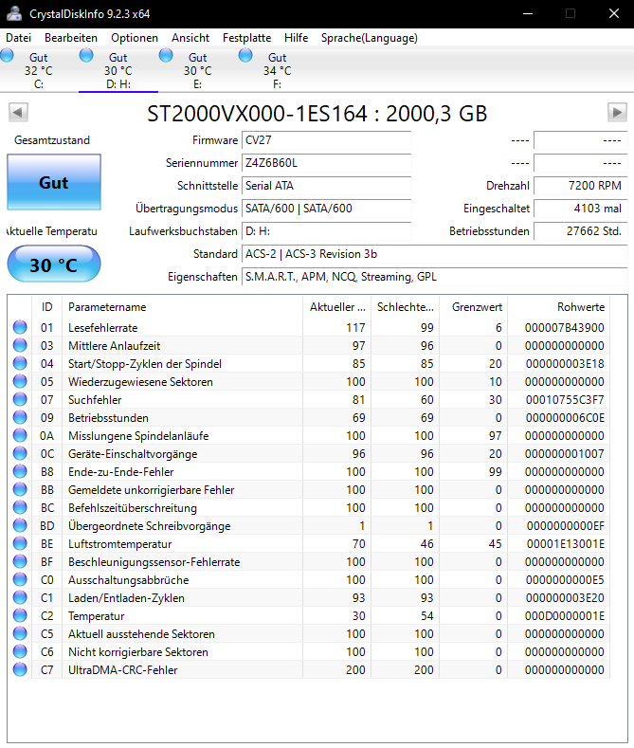Image resolution: width=634 pixels, height=748 pixels.
Task: Click the Seriennummer field Z4Z6B60L
Action: pos(327,163)
